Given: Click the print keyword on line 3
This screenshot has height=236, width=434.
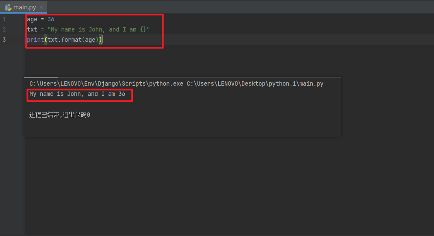Looking at the screenshot, I should pyautogui.click(x=35, y=40).
